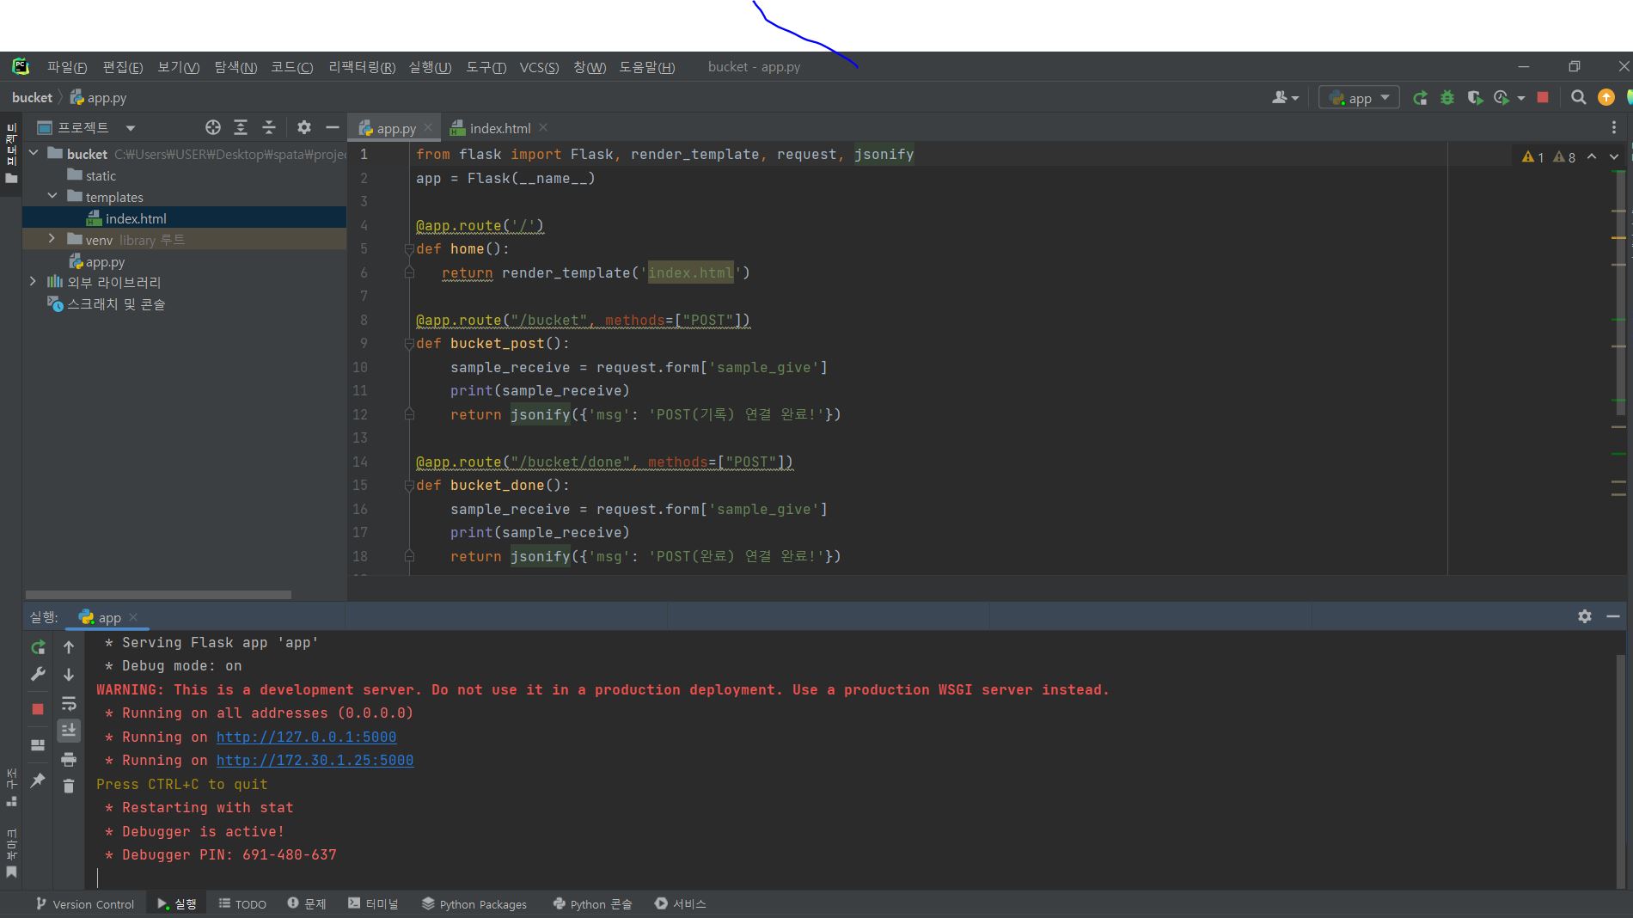Image resolution: width=1633 pixels, height=918 pixels.
Task: Go to previous highlighted error arrow
Action: click(1592, 156)
